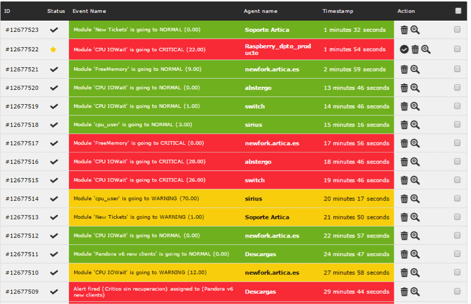Click the ID column header
471x304 pixels.
pyautogui.click(x=7, y=11)
